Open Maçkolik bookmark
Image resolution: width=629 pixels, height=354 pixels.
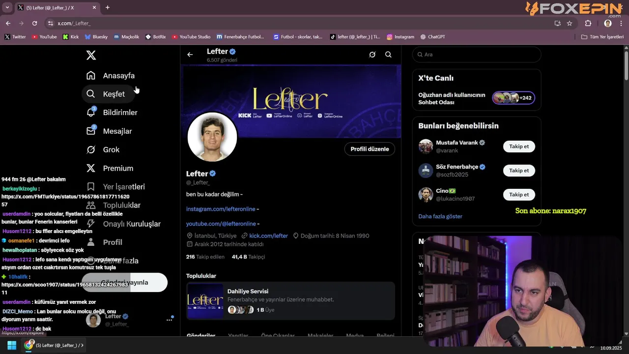click(x=127, y=37)
